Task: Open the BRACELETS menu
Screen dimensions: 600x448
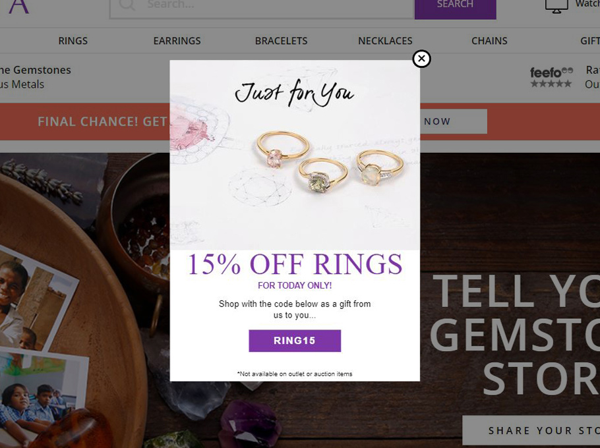Action: click(x=282, y=41)
